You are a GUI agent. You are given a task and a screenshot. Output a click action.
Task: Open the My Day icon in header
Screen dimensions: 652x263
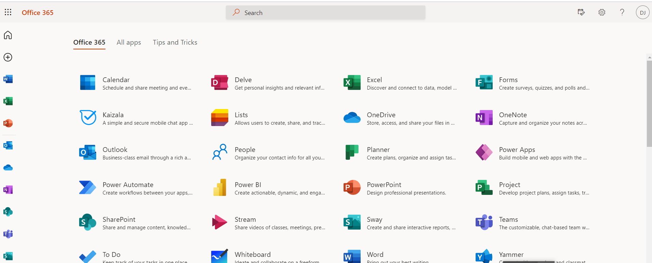(x=581, y=12)
